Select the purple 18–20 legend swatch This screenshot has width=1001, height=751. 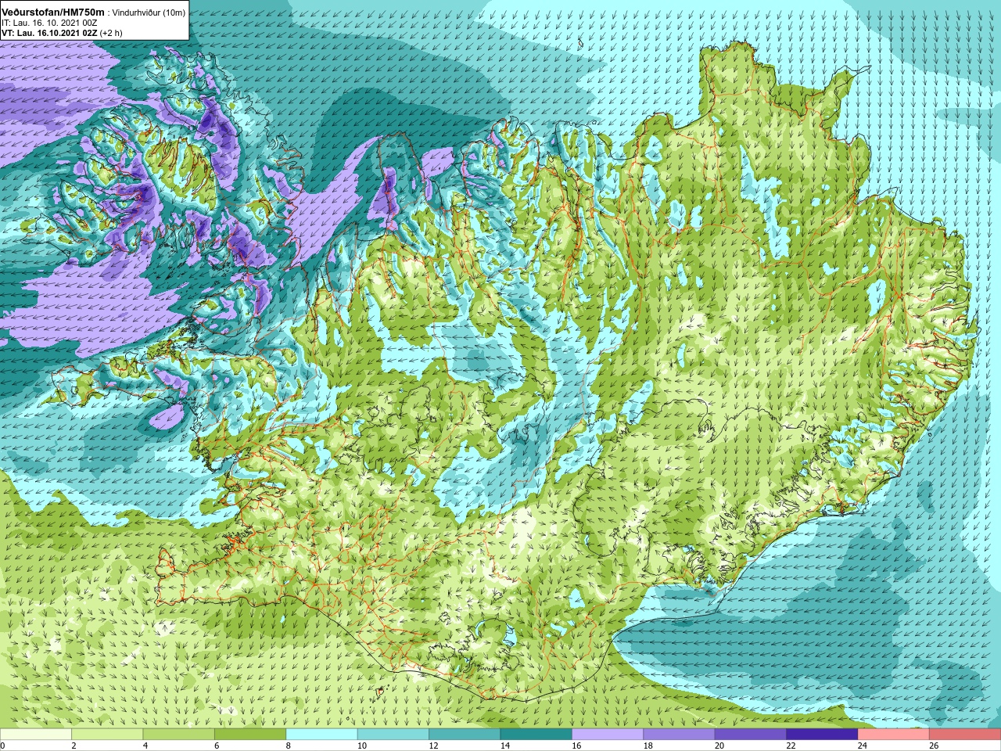coord(680,734)
